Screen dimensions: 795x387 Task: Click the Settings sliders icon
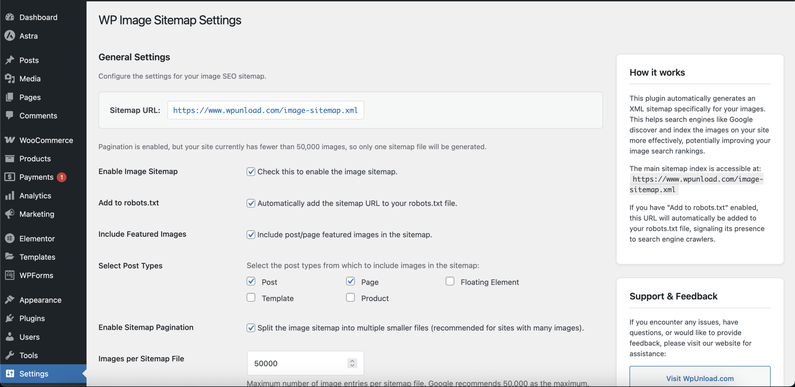coord(10,373)
